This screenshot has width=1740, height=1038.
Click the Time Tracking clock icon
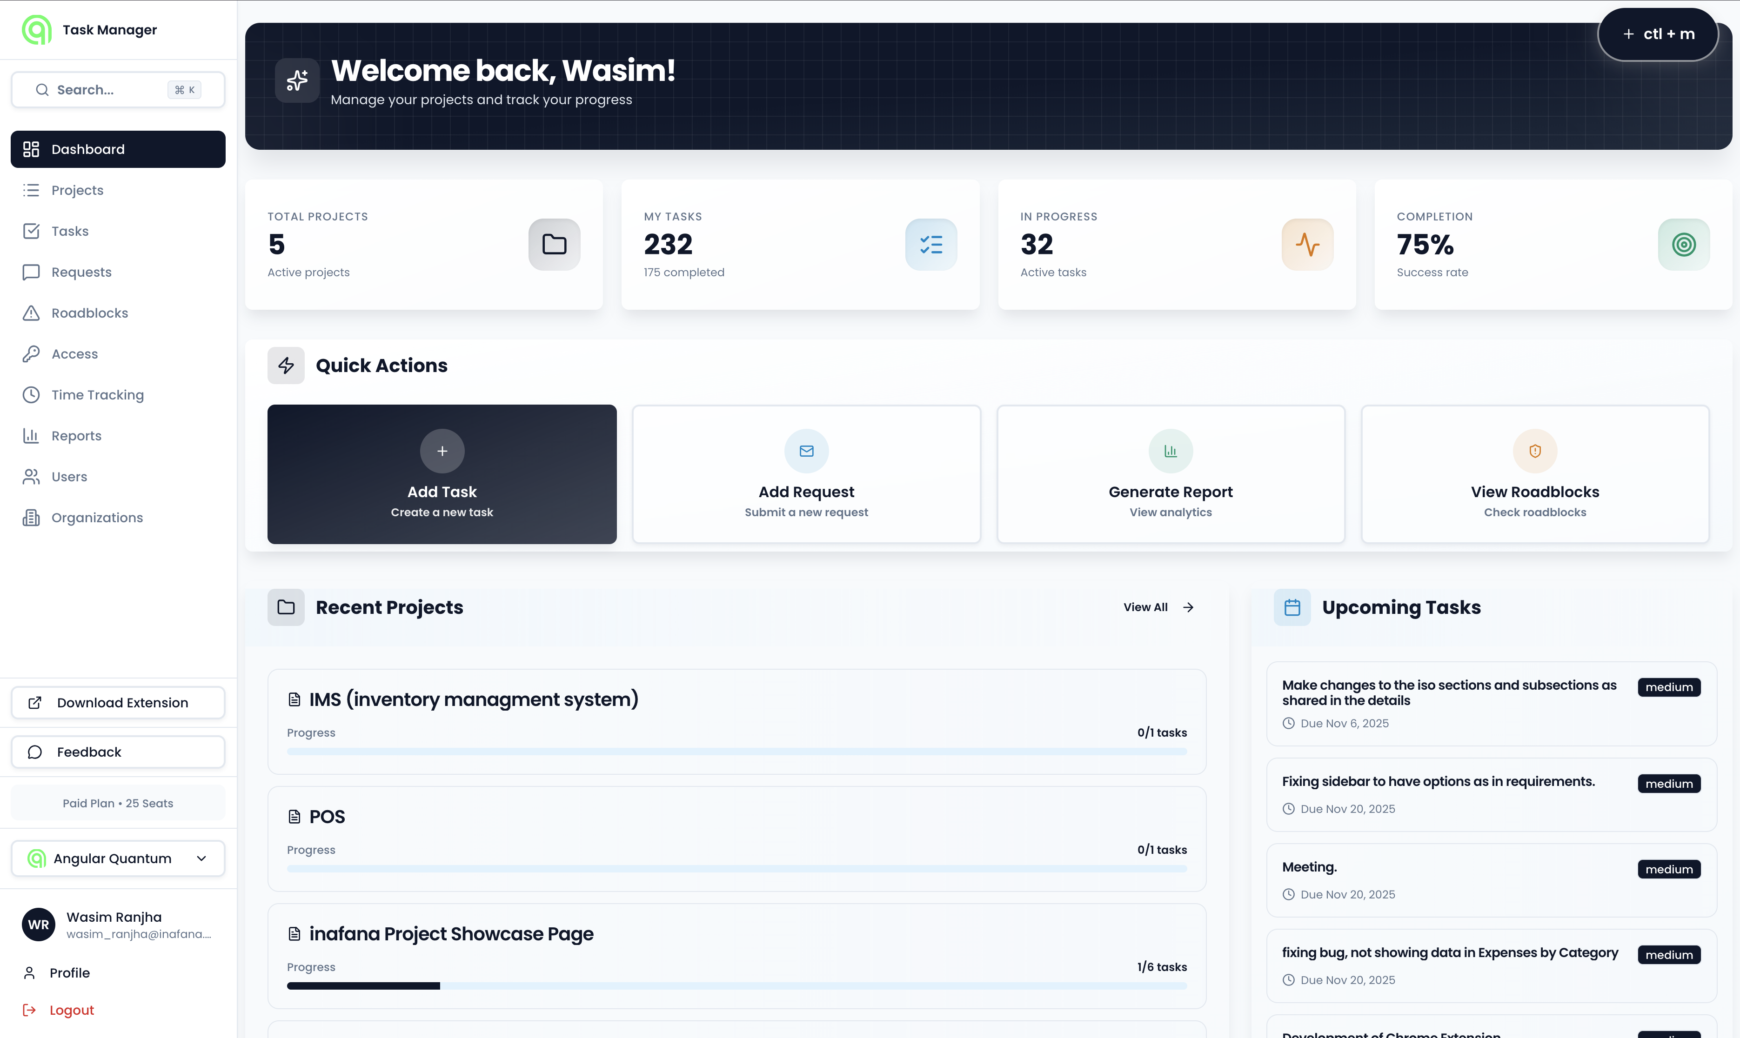pyautogui.click(x=32, y=394)
